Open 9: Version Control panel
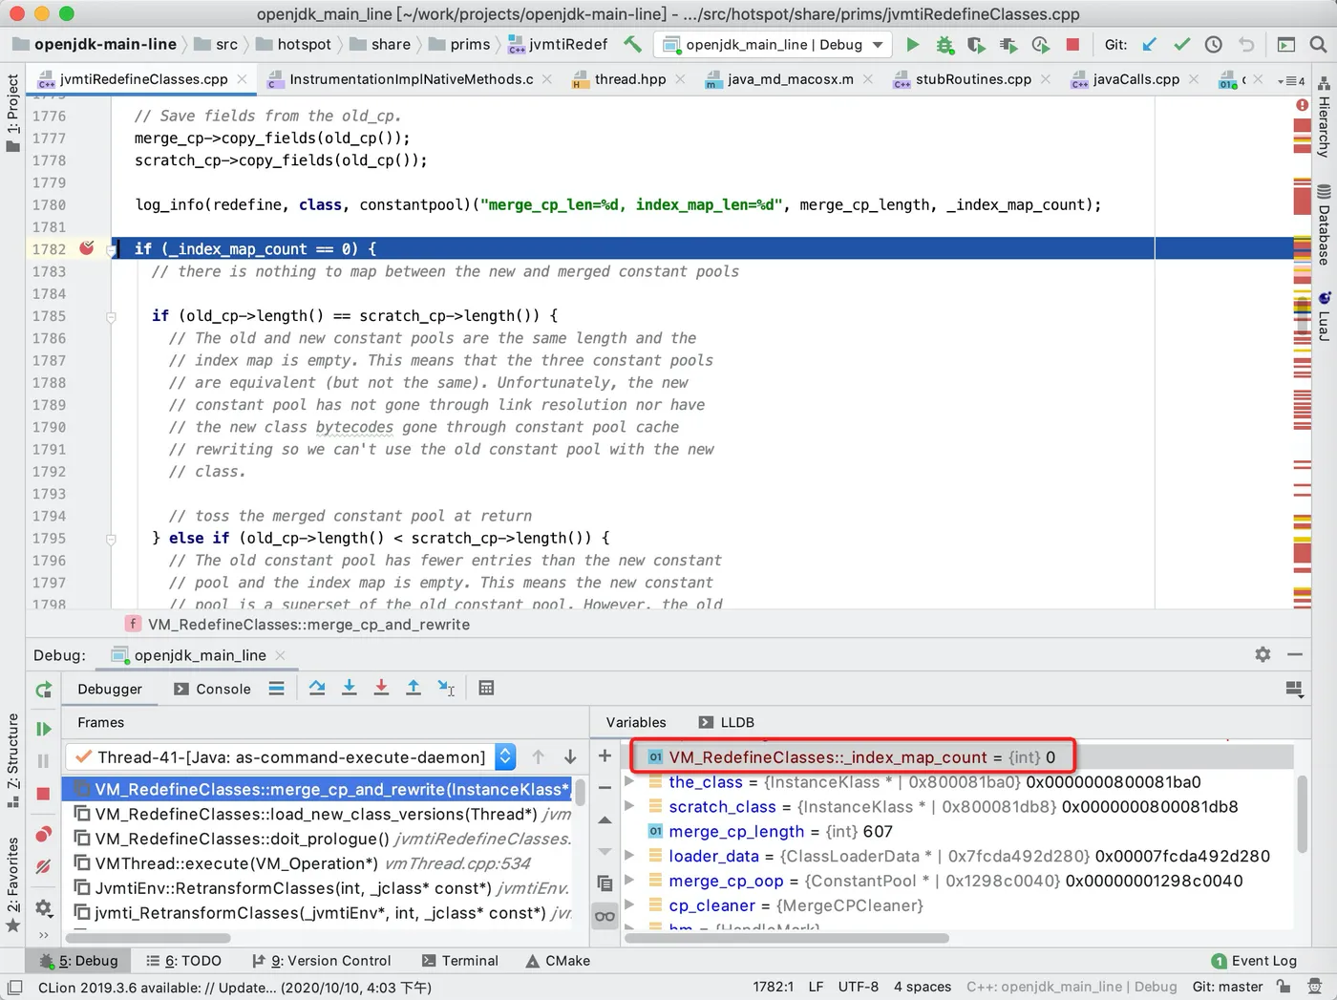Image resolution: width=1337 pixels, height=1000 pixels. 322,961
